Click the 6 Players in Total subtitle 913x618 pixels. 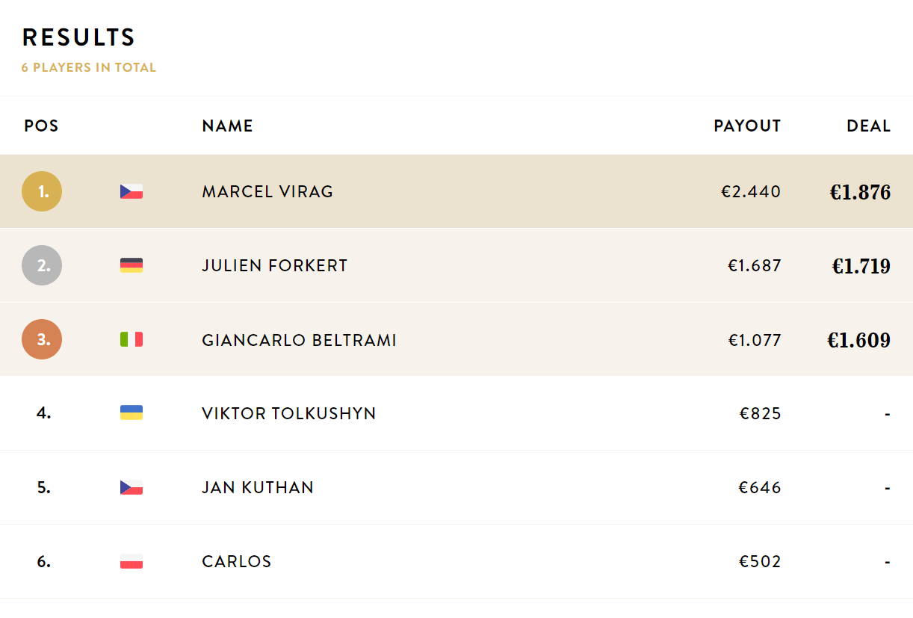click(89, 67)
